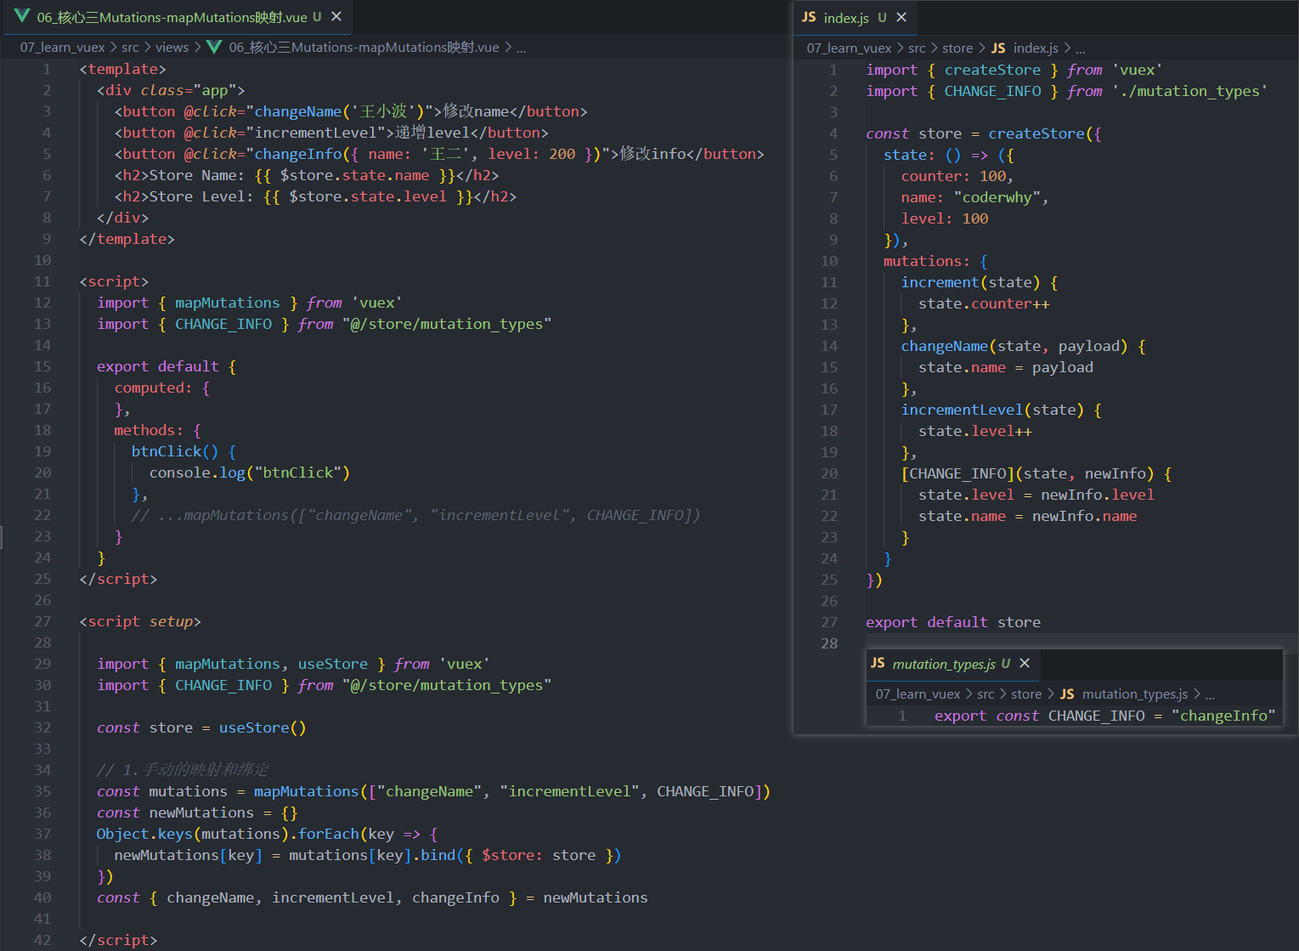Click the Vue logo icon on the Vue file tab
Image resolution: width=1299 pixels, height=951 pixels.
[23, 16]
